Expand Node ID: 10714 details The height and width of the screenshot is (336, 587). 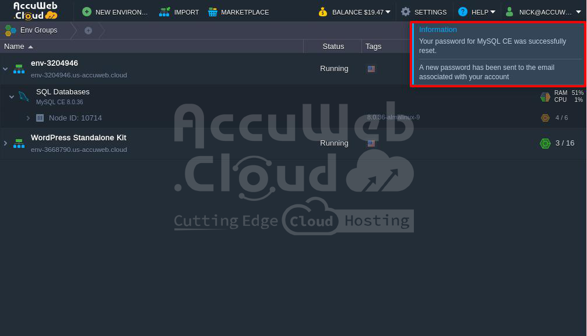tap(28, 118)
